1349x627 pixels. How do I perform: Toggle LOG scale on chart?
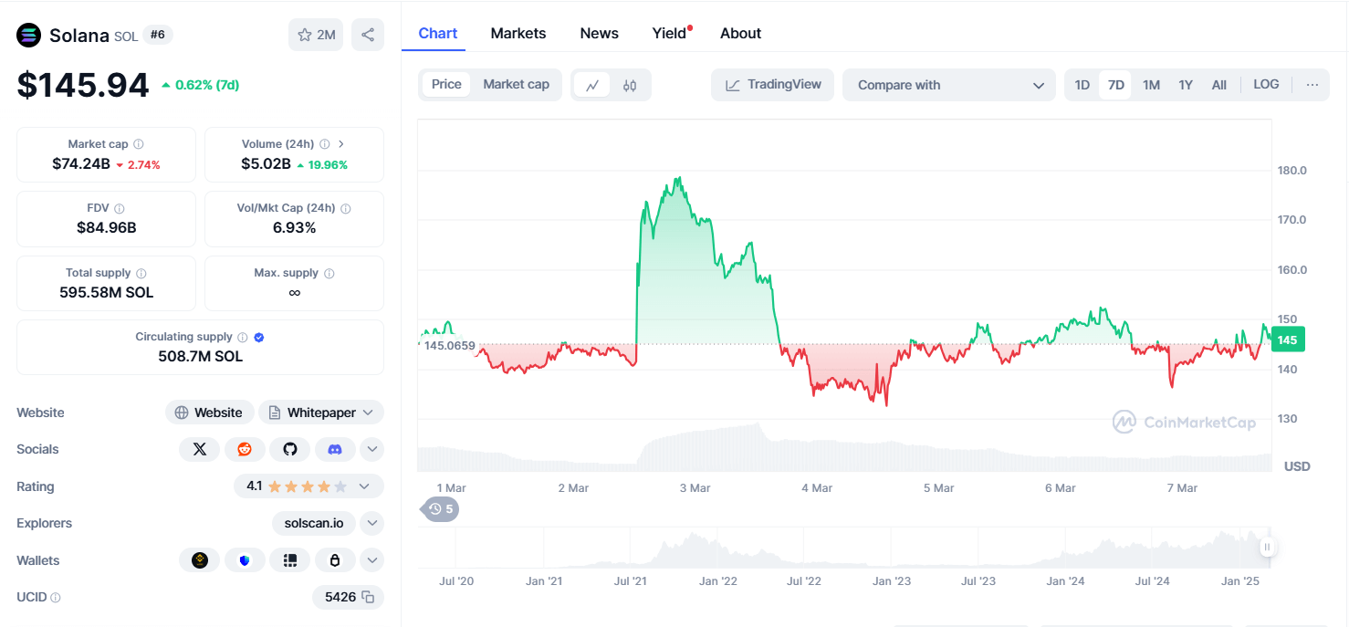1266,84
